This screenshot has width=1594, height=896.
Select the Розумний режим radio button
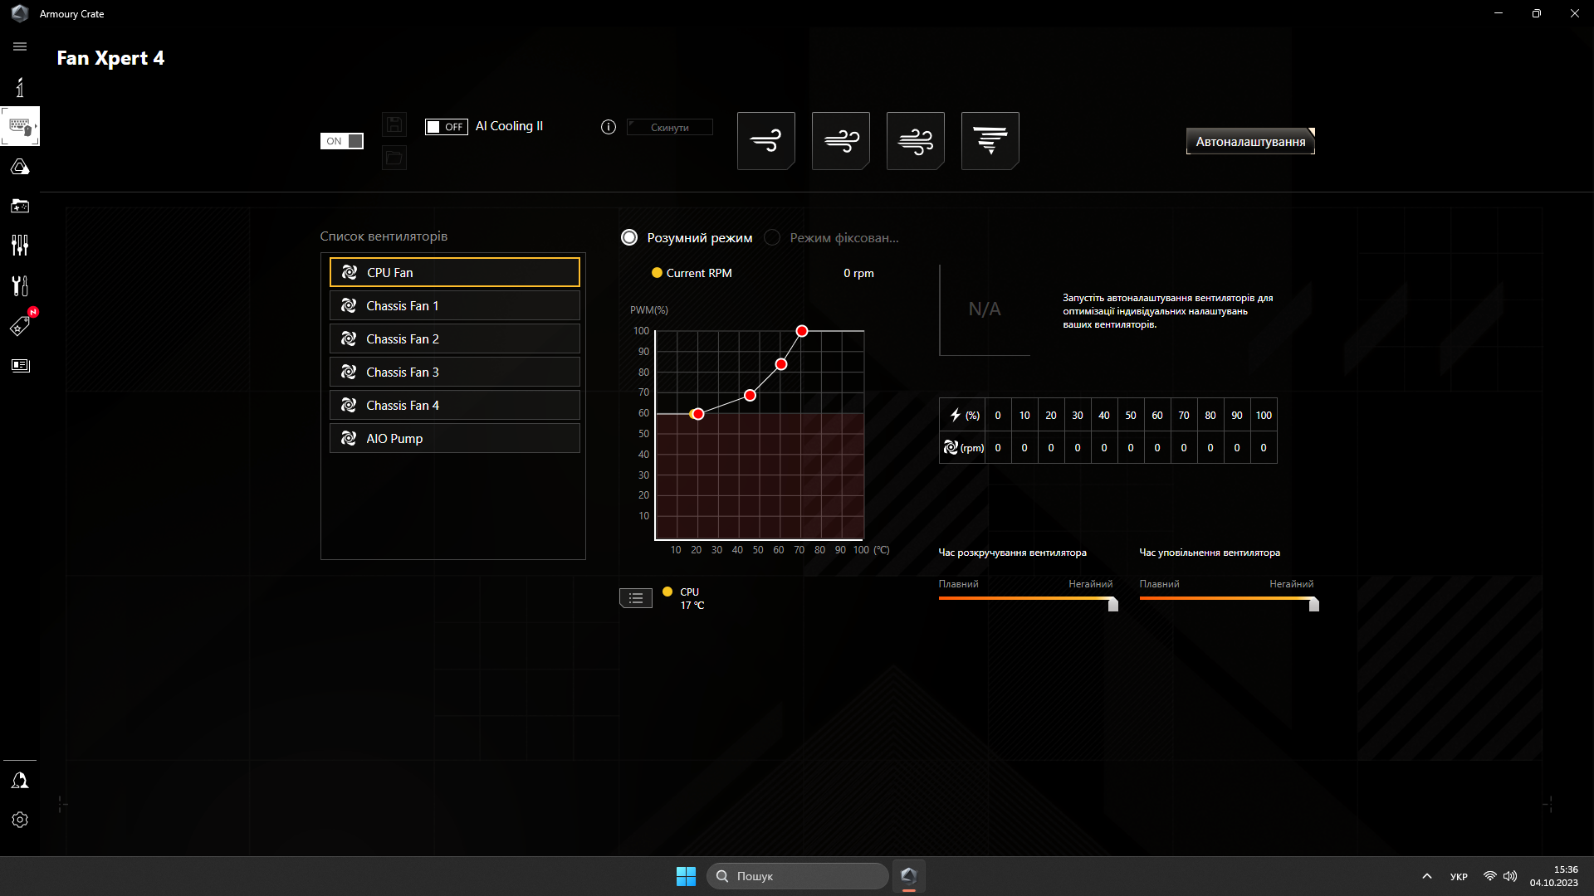tap(629, 237)
